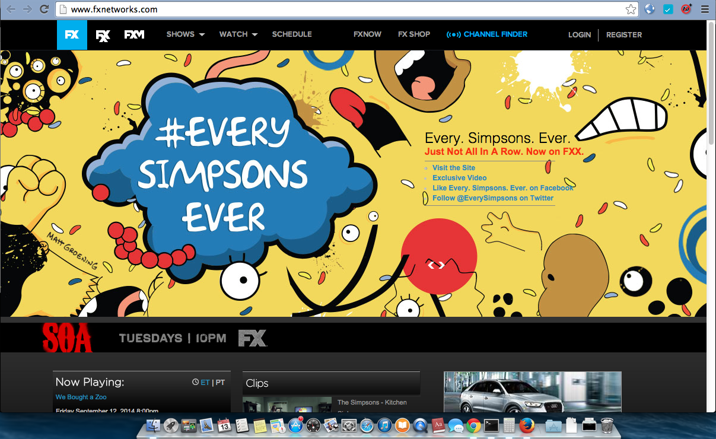This screenshot has height=439, width=716.
Task: Reload the page with the refresh icon
Action: tap(44, 9)
